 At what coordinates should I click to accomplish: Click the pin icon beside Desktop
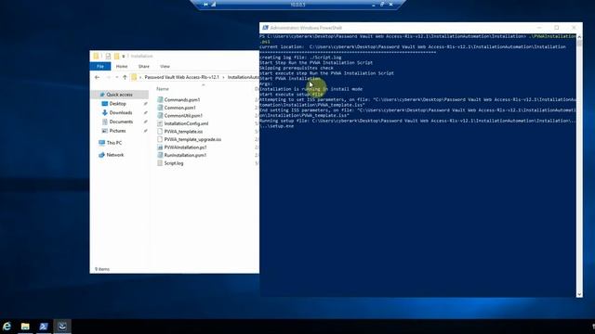(145, 103)
